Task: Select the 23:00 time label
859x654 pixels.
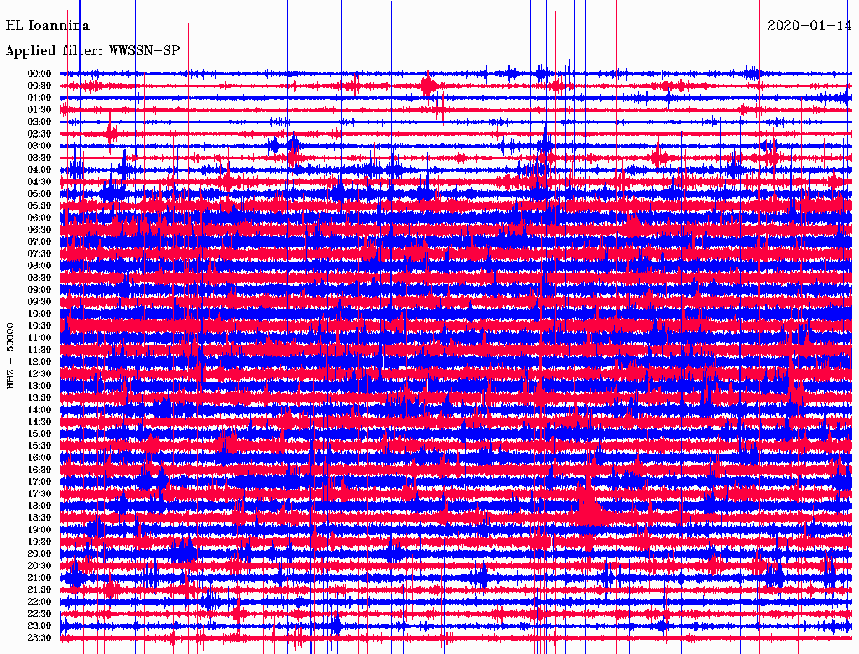Action: [39, 626]
